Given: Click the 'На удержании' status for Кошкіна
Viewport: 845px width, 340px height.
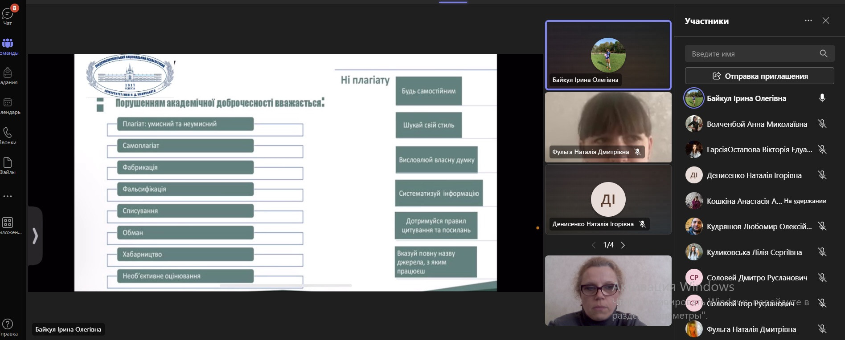Looking at the screenshot, I should click(x=805, y=201).
